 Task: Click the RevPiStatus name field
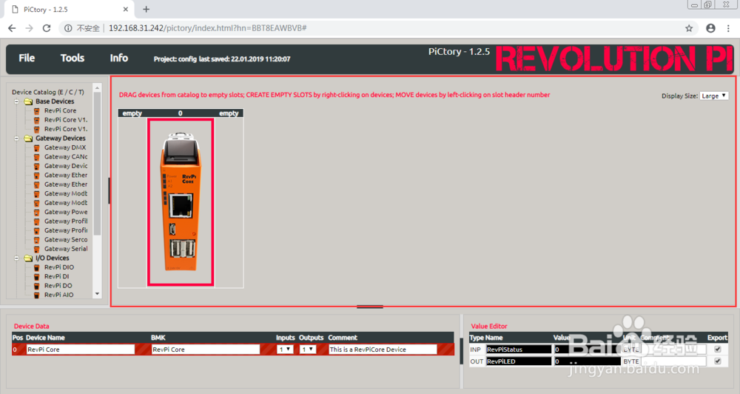(x=519, y=350)
